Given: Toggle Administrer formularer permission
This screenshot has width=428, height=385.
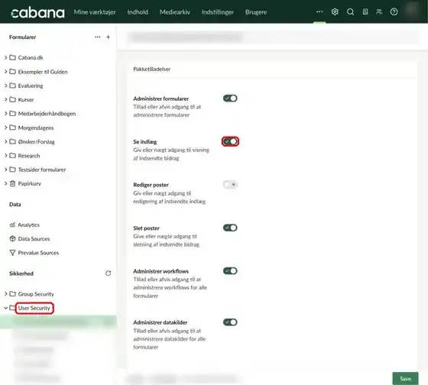Looking at the screenshot, I should point(230,99).
